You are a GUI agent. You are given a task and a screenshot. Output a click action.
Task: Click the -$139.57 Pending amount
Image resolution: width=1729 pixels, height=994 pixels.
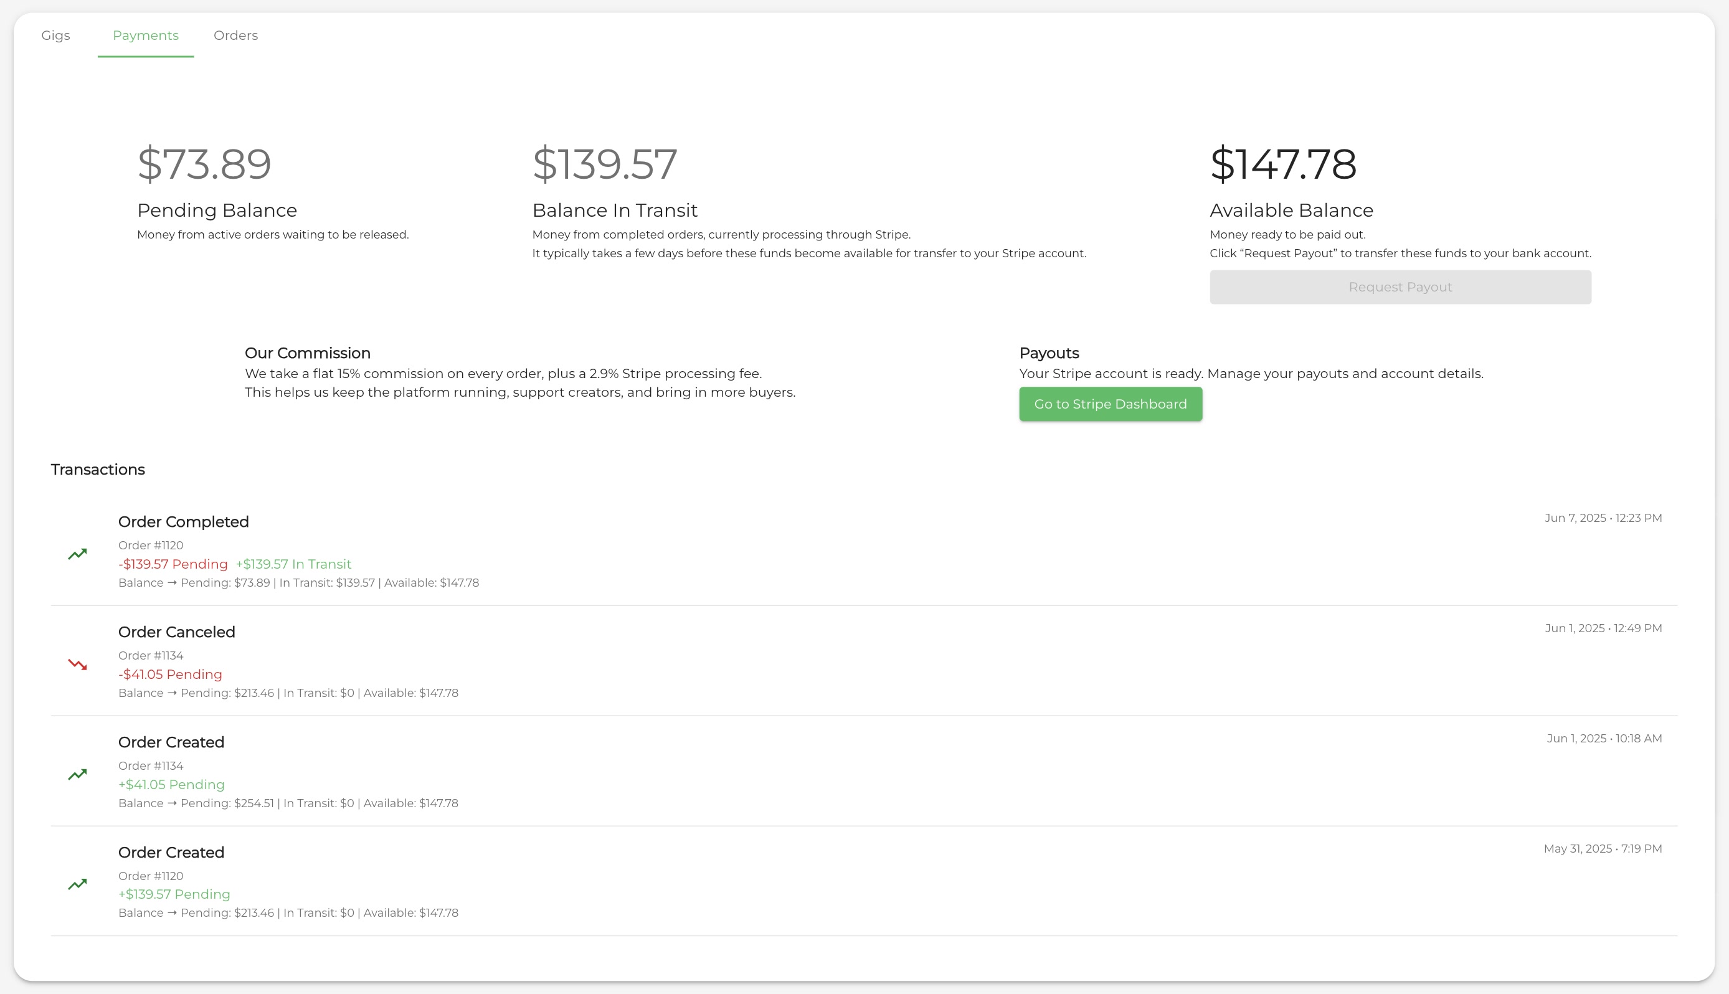pyautogui.click(x=173, y=564)
